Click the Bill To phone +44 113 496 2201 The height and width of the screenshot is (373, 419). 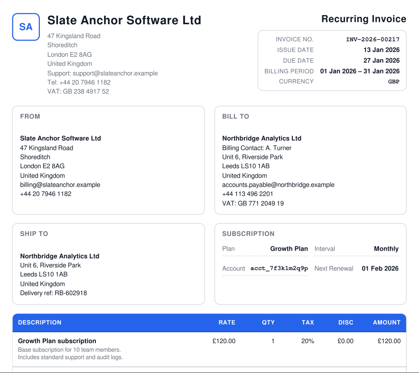(247, 194)
